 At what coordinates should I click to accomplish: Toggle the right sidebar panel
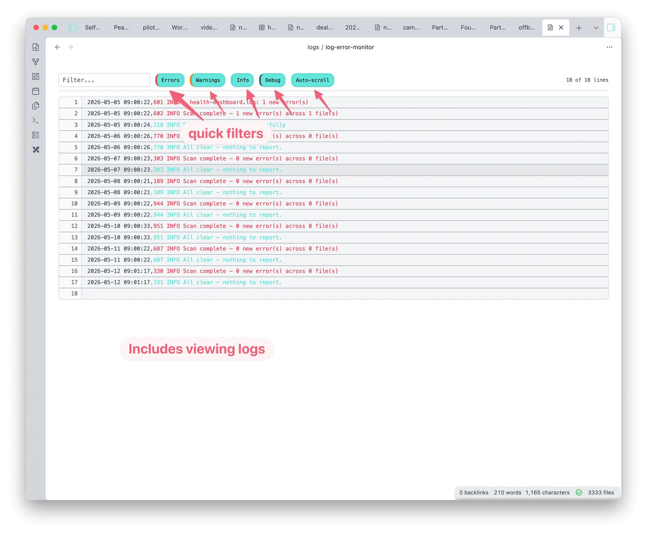(x=611, y=28)
